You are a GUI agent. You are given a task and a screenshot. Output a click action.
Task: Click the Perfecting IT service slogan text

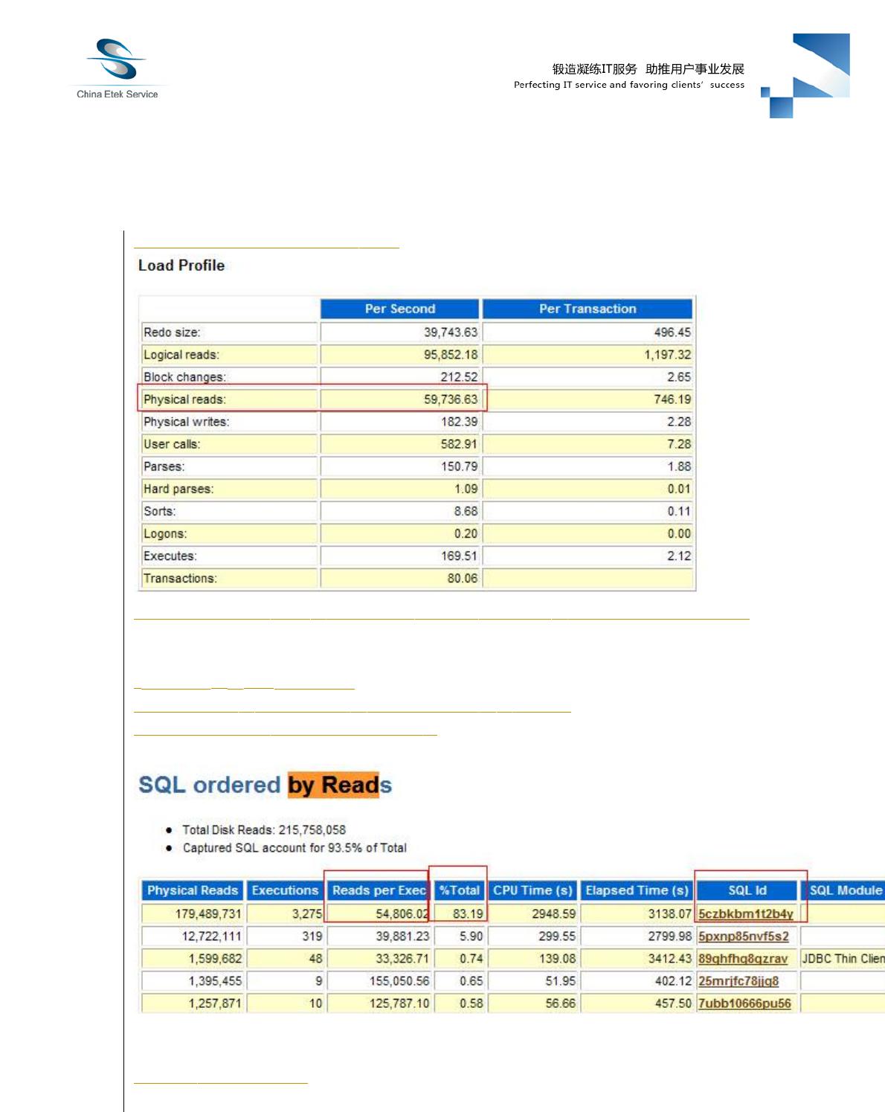[628, 85]
